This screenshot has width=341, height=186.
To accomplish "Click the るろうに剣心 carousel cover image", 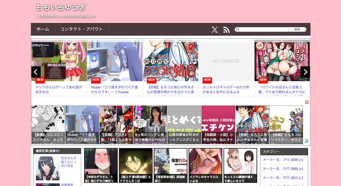I will tap(170, 60).
